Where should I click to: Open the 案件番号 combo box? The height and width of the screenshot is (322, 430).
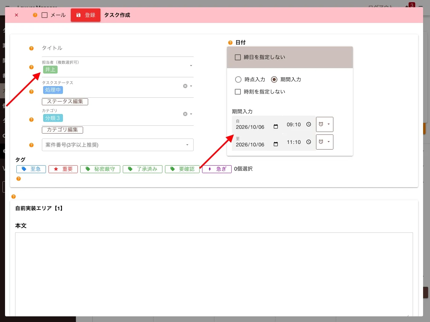point(118,145)
